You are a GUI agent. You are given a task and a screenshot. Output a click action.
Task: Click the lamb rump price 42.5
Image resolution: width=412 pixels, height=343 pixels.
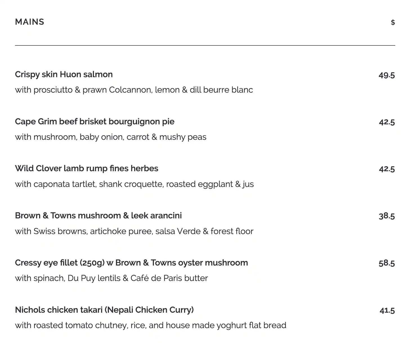(x=387, y=169)
